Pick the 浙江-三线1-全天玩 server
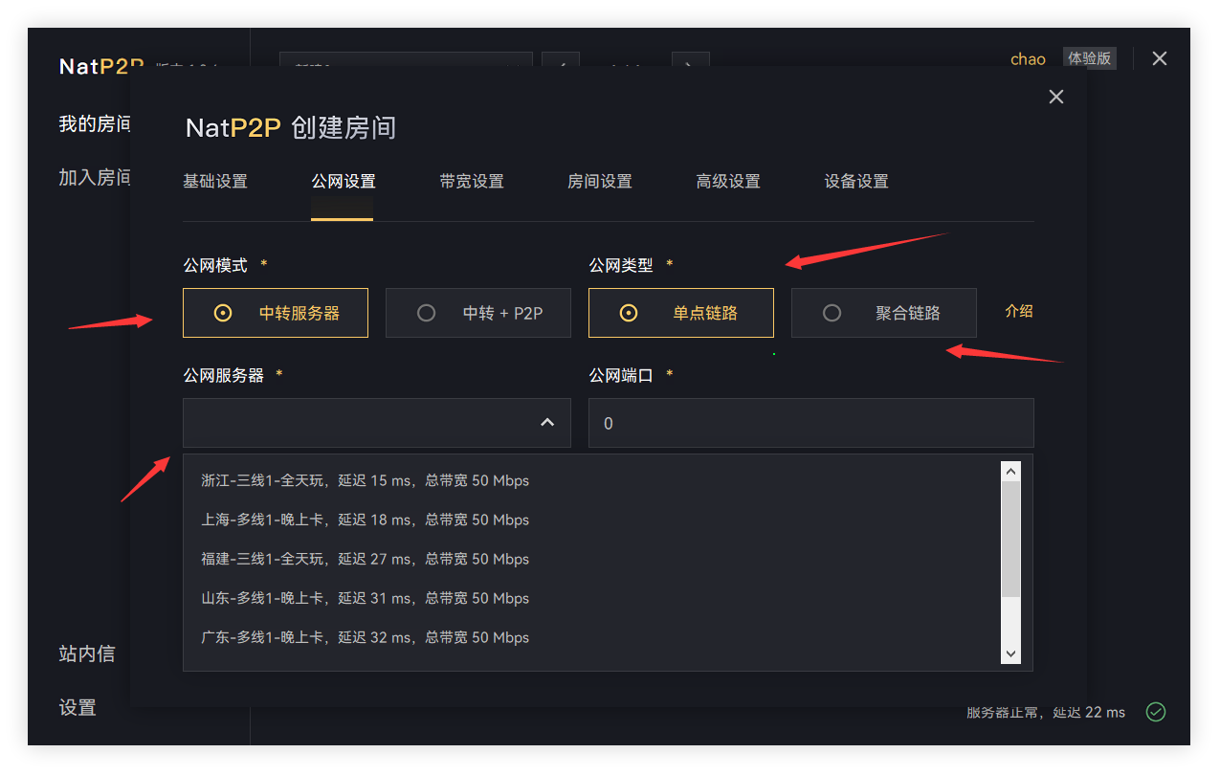The width and height of the screenshot is (1220, 775). 366,480
